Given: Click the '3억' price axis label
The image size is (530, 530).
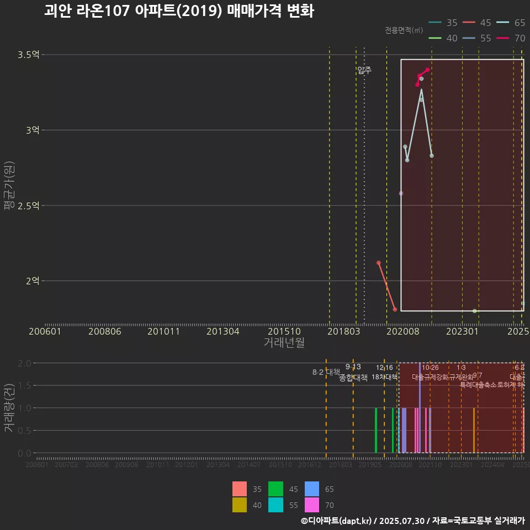Looking at the screenshot, I should point(33,130).
